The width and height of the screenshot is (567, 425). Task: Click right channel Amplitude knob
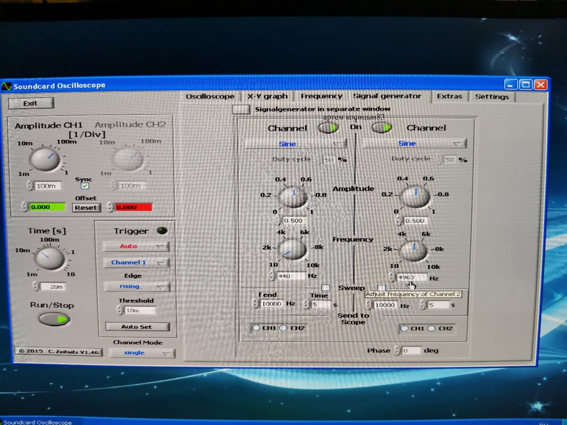point(415,196)
